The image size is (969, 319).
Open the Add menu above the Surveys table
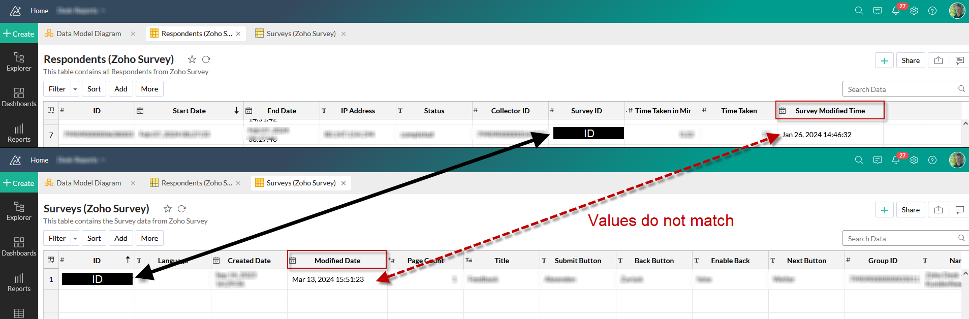(x=121, y=238)
